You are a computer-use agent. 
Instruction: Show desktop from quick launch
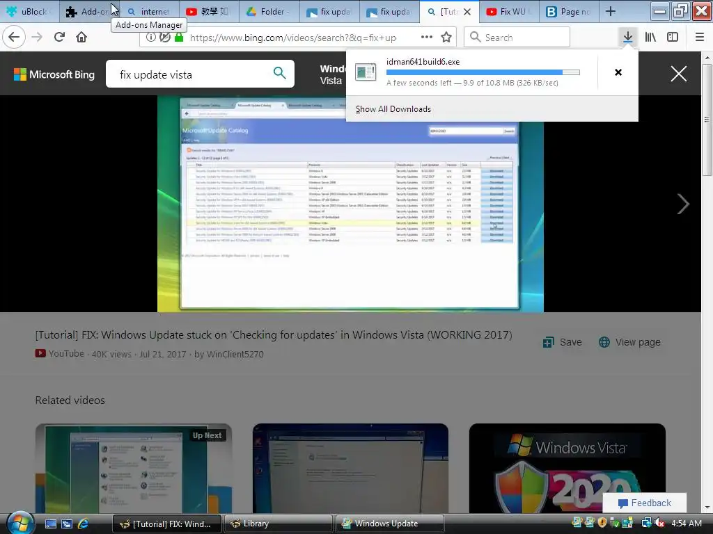pos(50,524)
